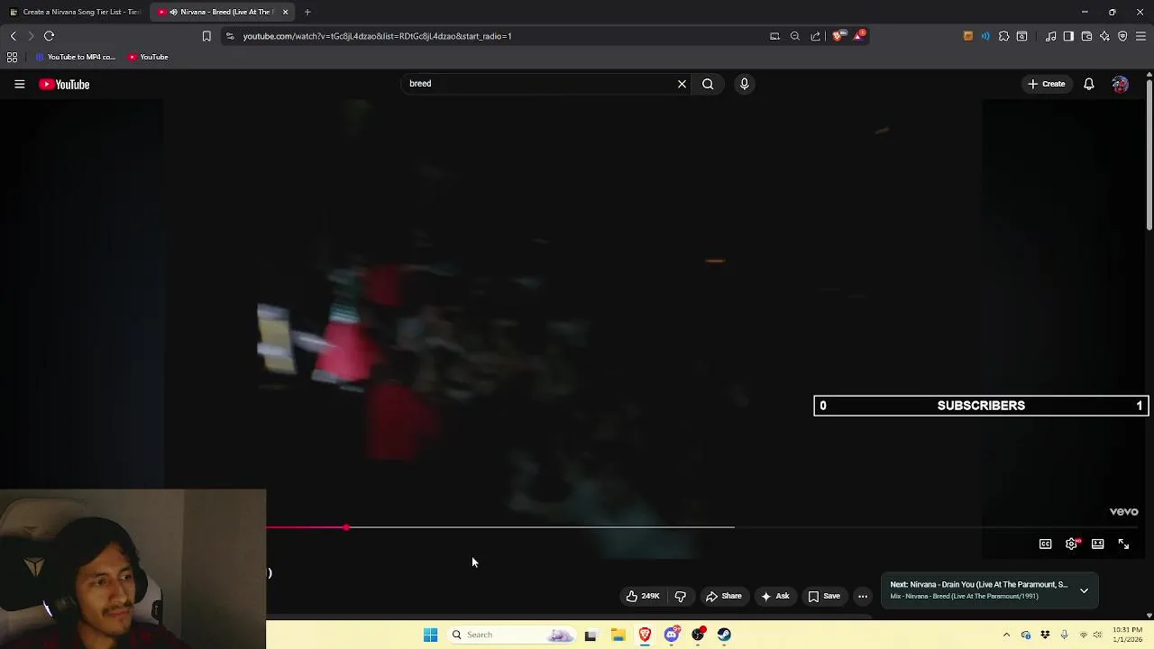Submit search with the magnifier button

pos(708,84)
